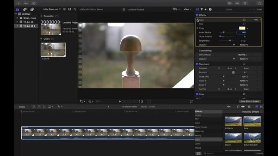
Task: Open the Blend Mode Normal dropdown
Action: pos(243,55)
